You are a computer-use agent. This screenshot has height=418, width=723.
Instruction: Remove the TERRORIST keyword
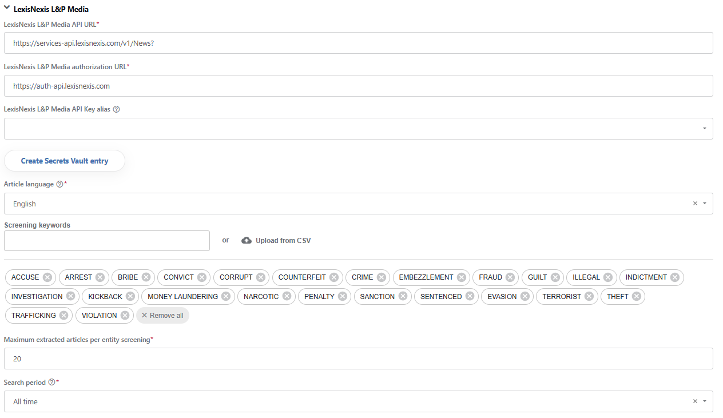(589, 296)
